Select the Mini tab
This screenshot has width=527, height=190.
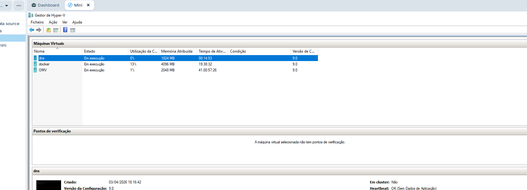tap(79, 5)
